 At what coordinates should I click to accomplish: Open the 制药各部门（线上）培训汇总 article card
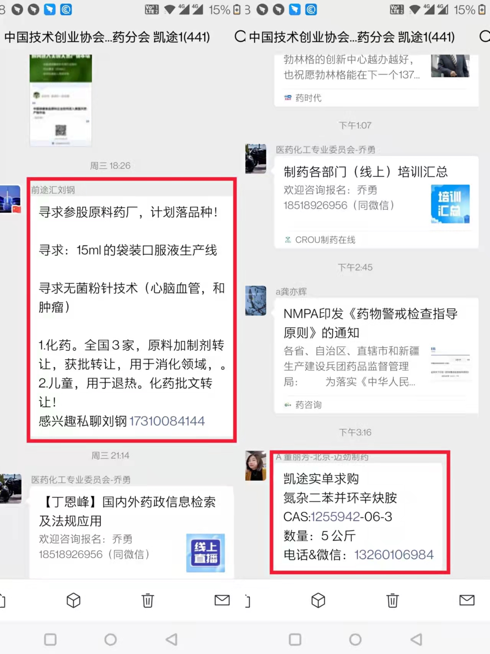pyautogui.click(x=377, y=202)
